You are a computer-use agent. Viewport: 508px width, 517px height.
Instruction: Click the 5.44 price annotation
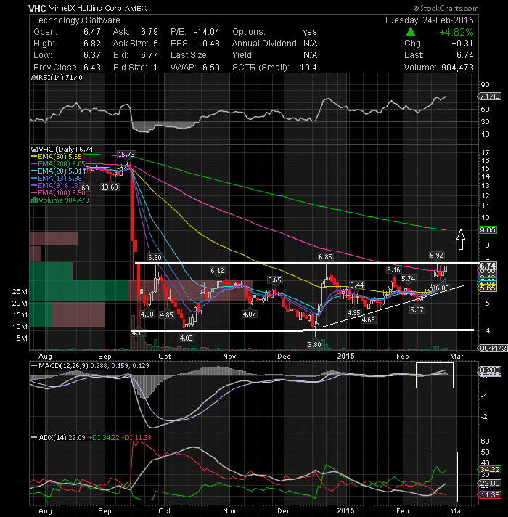click(x=357, y=285)
